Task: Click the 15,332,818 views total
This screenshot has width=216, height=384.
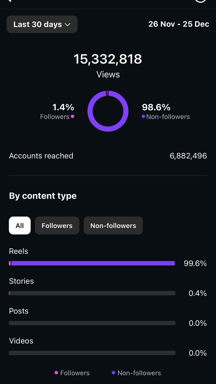Action: point(108,59)
